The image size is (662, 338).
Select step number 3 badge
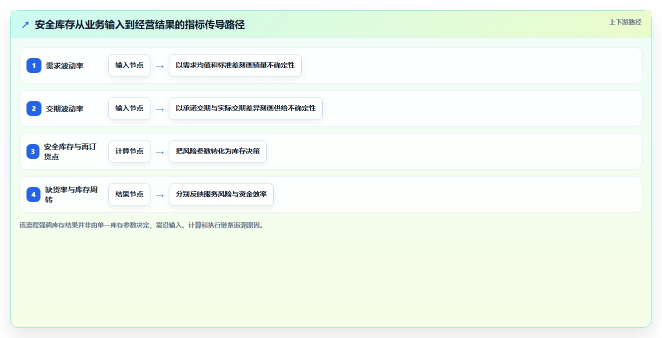click(34, 151)
